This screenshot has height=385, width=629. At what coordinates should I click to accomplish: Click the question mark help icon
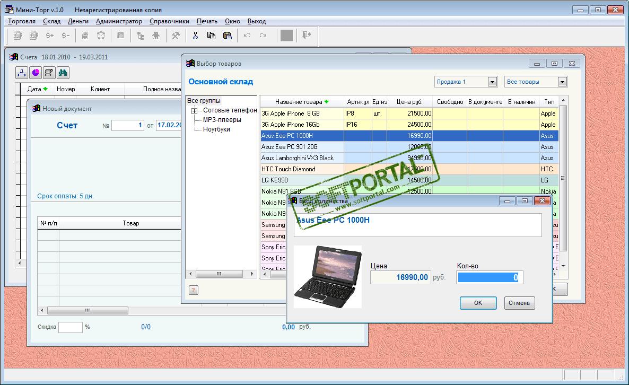(194, 290)
